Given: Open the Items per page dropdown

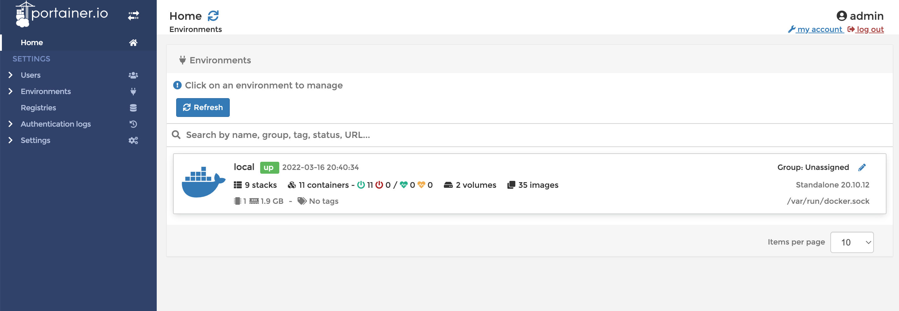Looking at the screenshot, I should click(852, 242).
